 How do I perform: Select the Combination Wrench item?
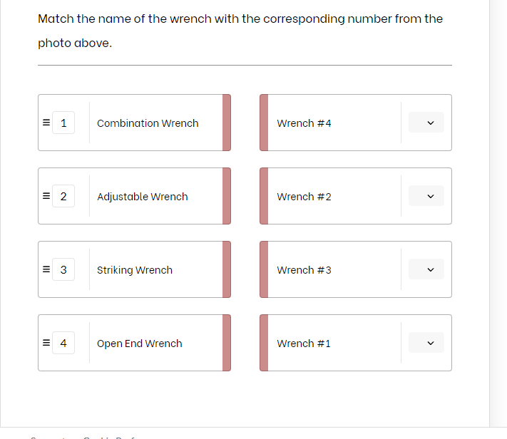tap(148, 123)
